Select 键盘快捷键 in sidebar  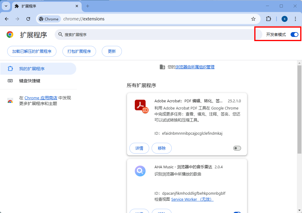click(38, 81)
